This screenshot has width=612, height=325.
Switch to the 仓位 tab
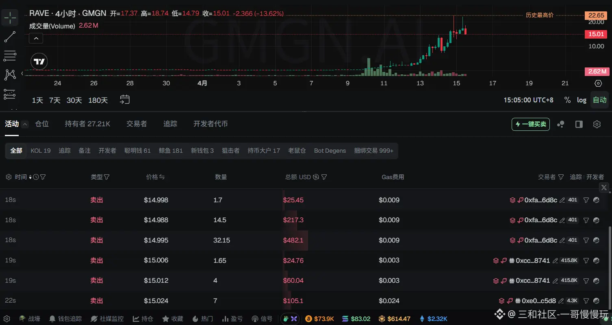click(x=42, y=124)
